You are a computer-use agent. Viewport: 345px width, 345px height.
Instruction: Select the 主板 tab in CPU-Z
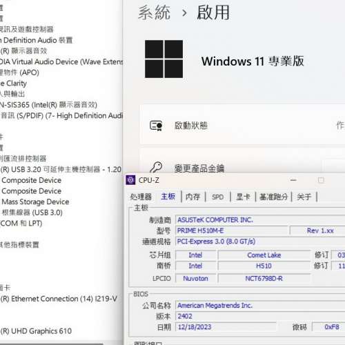click(168, 197)
